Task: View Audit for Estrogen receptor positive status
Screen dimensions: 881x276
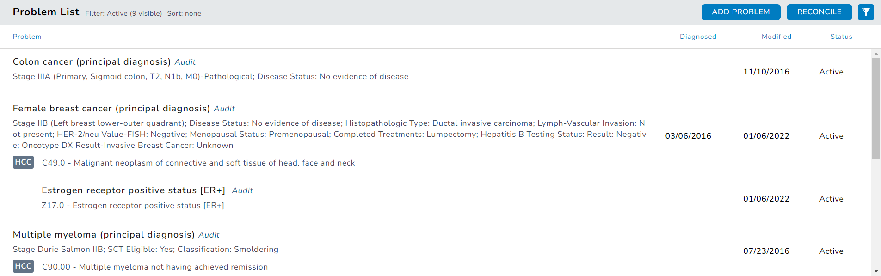Action: click(242, 190)
